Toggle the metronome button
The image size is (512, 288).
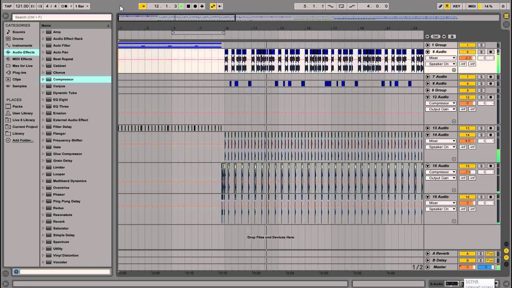coord(64,6)
